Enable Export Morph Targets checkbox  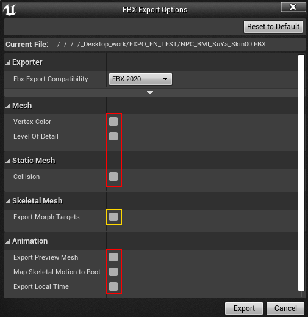coord(113,217)
